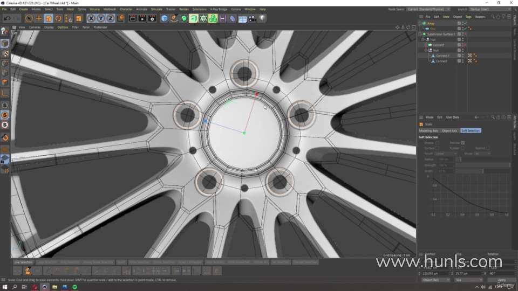
Task: Open the Object Axis tab
Action: point(449,131)
